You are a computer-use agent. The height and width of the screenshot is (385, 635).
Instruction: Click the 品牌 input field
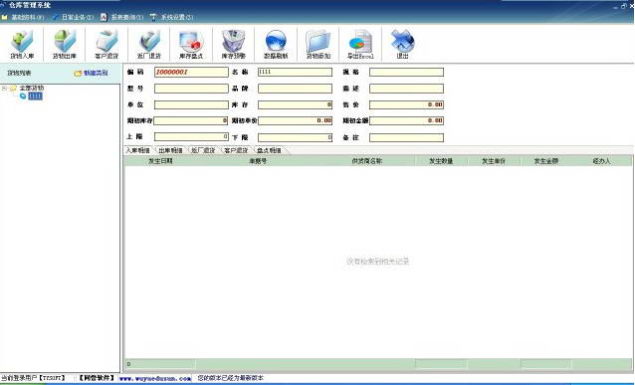[295, 89]
